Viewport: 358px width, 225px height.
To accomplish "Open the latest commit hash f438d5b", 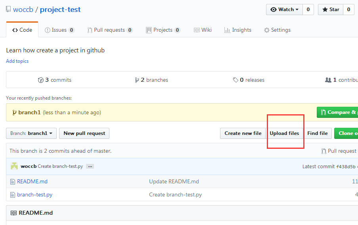I will (346, 167).
